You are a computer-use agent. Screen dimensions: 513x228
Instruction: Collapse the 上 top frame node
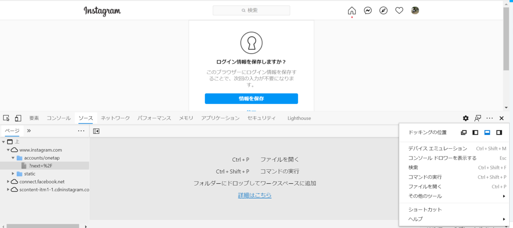coord(3,141)
